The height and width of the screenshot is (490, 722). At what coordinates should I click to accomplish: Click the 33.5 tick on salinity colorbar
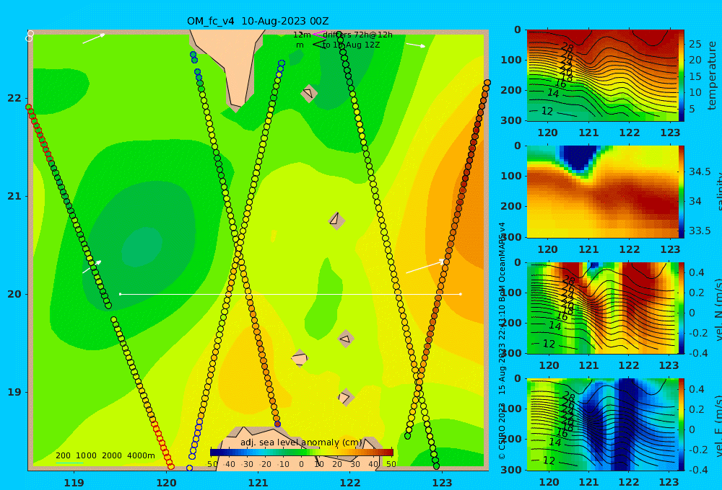pyautogui.click(x=700, y=231)
